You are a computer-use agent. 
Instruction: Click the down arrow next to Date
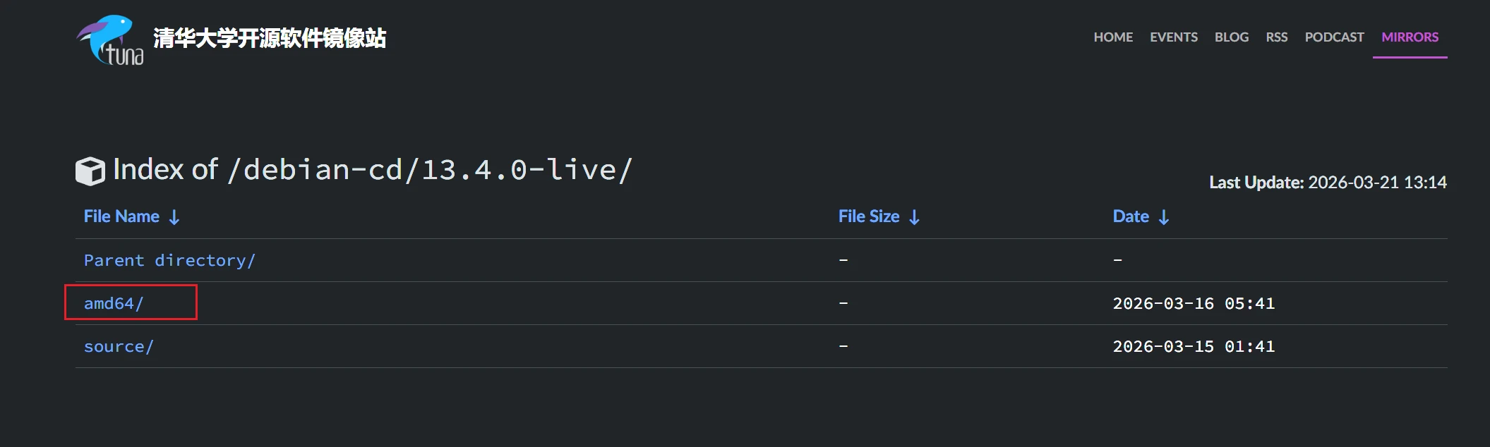tap(1164, 217)
